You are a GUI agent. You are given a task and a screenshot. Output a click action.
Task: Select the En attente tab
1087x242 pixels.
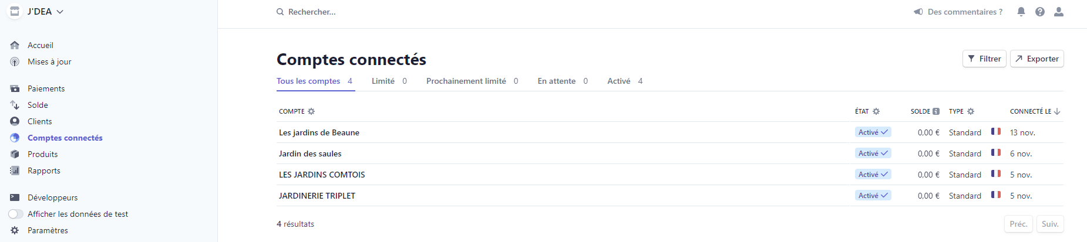(562, 81)
